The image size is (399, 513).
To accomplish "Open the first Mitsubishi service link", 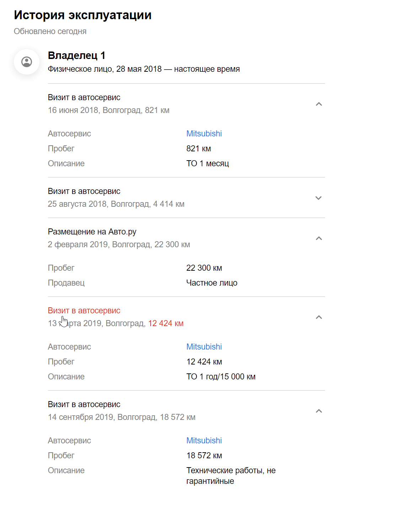I will (204, 134).
